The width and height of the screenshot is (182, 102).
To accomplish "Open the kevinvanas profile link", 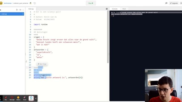I will pos(8,3).
